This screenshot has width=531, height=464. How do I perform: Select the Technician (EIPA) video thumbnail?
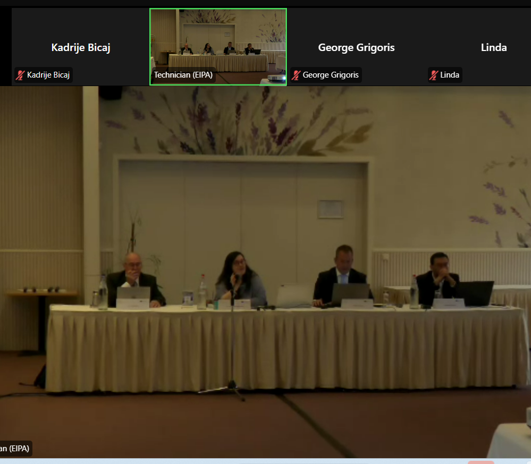pos(218,47)
